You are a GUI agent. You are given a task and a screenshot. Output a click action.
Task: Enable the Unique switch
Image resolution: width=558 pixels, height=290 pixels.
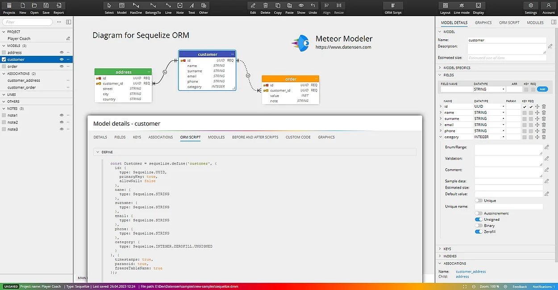(479, 201)
